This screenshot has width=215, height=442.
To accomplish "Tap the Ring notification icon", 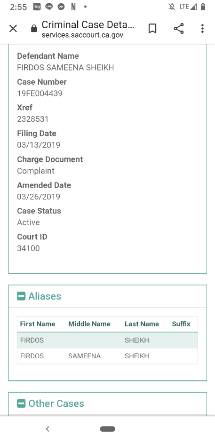I will coord(37,7).
